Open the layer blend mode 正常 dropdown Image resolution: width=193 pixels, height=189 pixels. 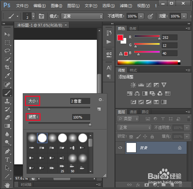coord(134,127)
